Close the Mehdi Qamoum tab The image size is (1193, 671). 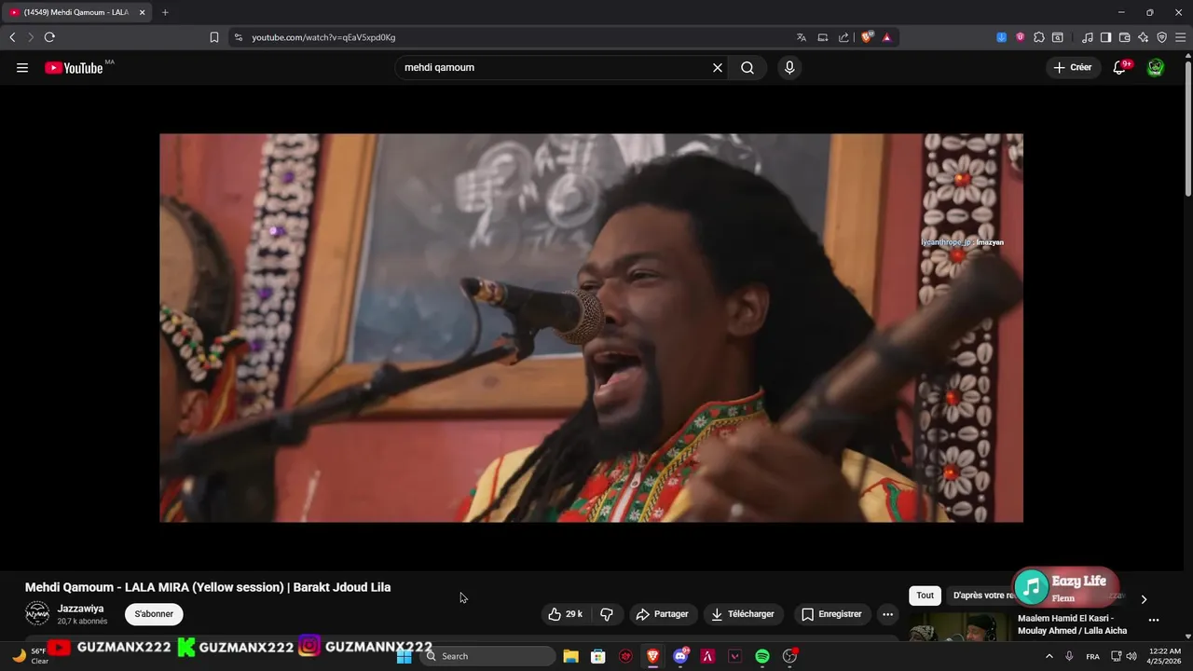click(142, 12)
